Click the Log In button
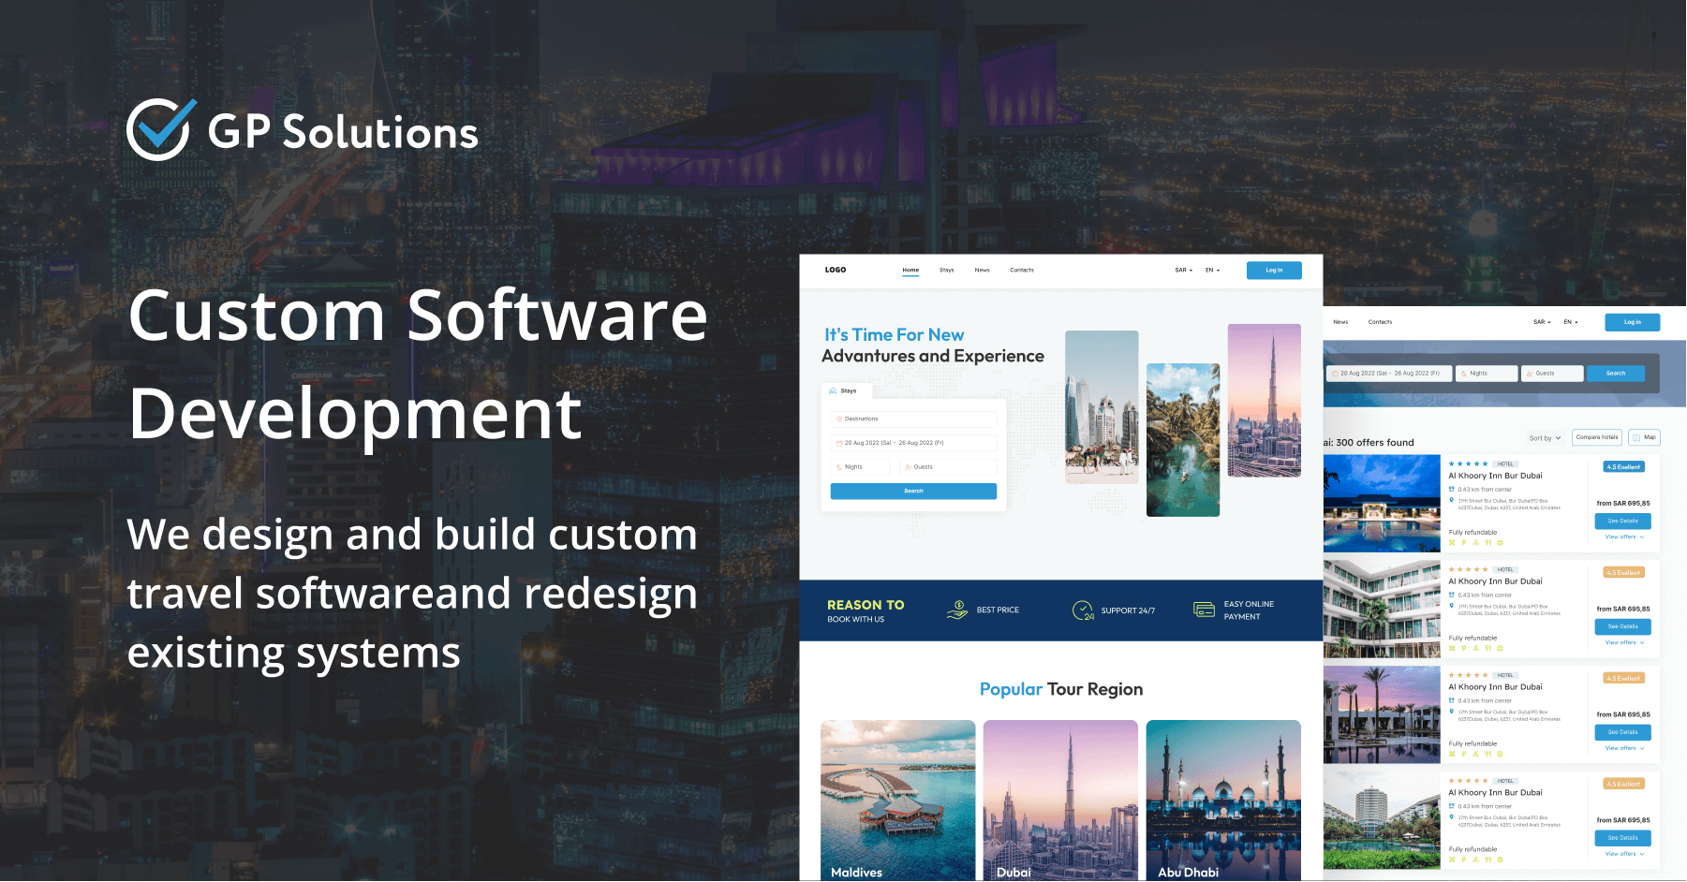This screenshot has height=882, width=1687. point(1274,270)
